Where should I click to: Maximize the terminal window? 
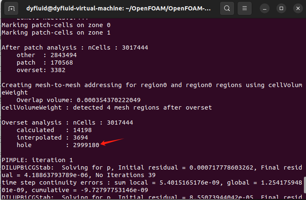(281, 9)
